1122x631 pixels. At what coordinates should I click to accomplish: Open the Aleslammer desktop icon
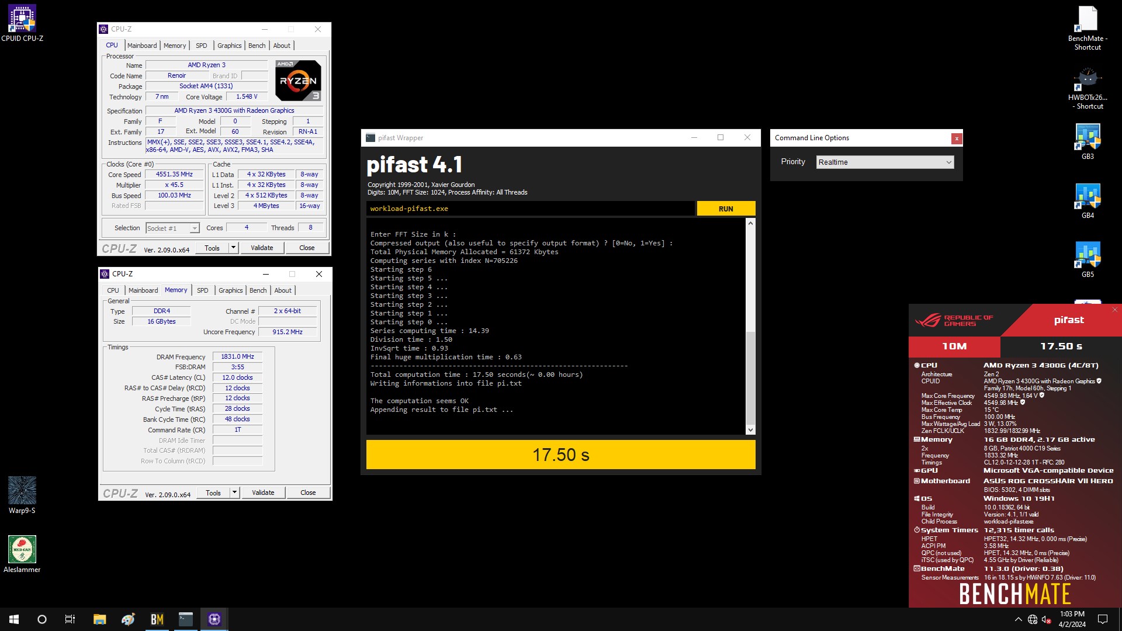click(x=22, y=554)
